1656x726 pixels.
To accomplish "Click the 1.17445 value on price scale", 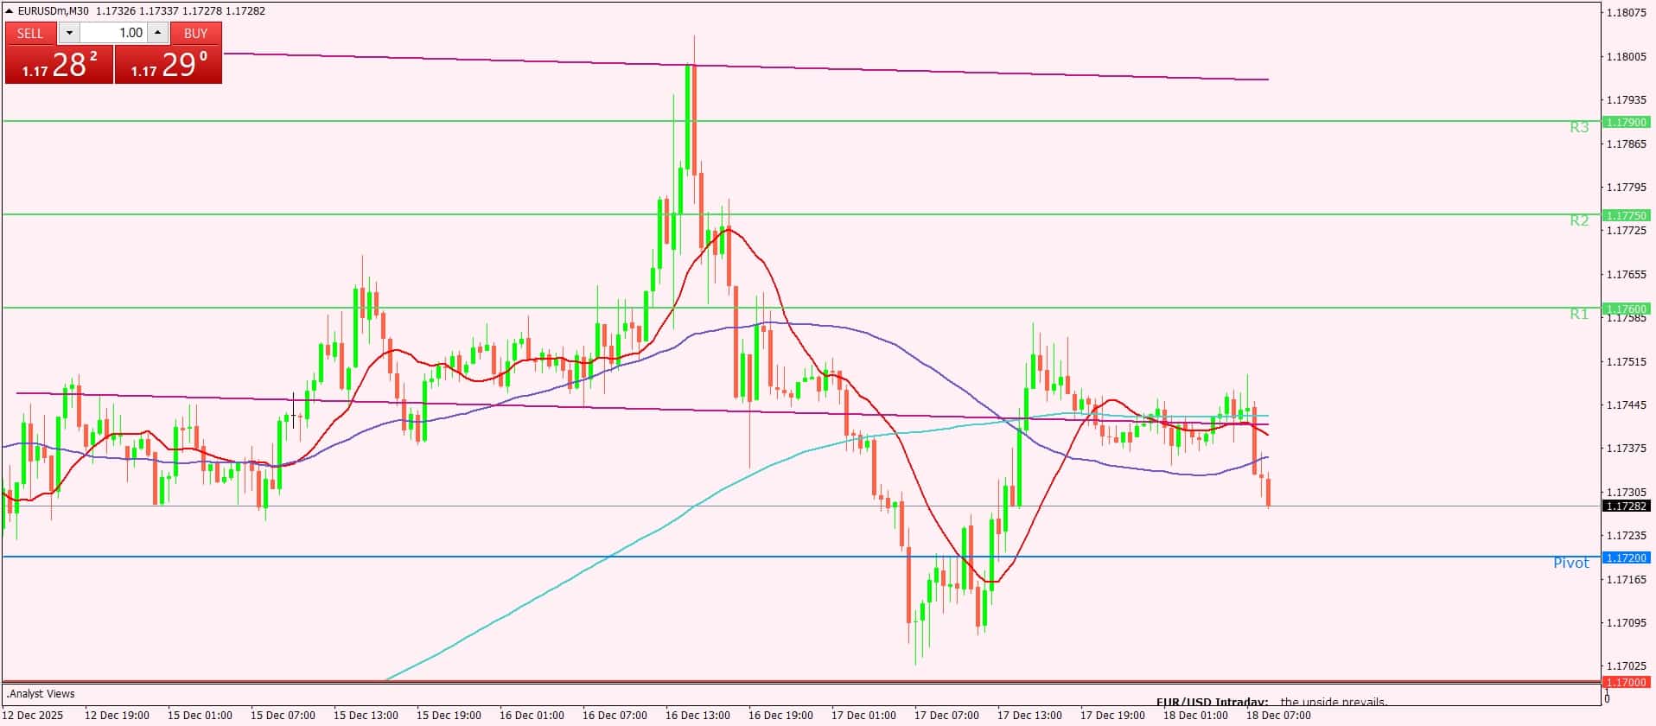I will tap(1626, 405).
